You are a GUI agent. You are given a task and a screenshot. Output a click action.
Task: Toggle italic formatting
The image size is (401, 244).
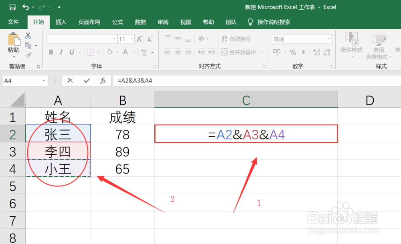pyautogui.click(x=61, y=52)
